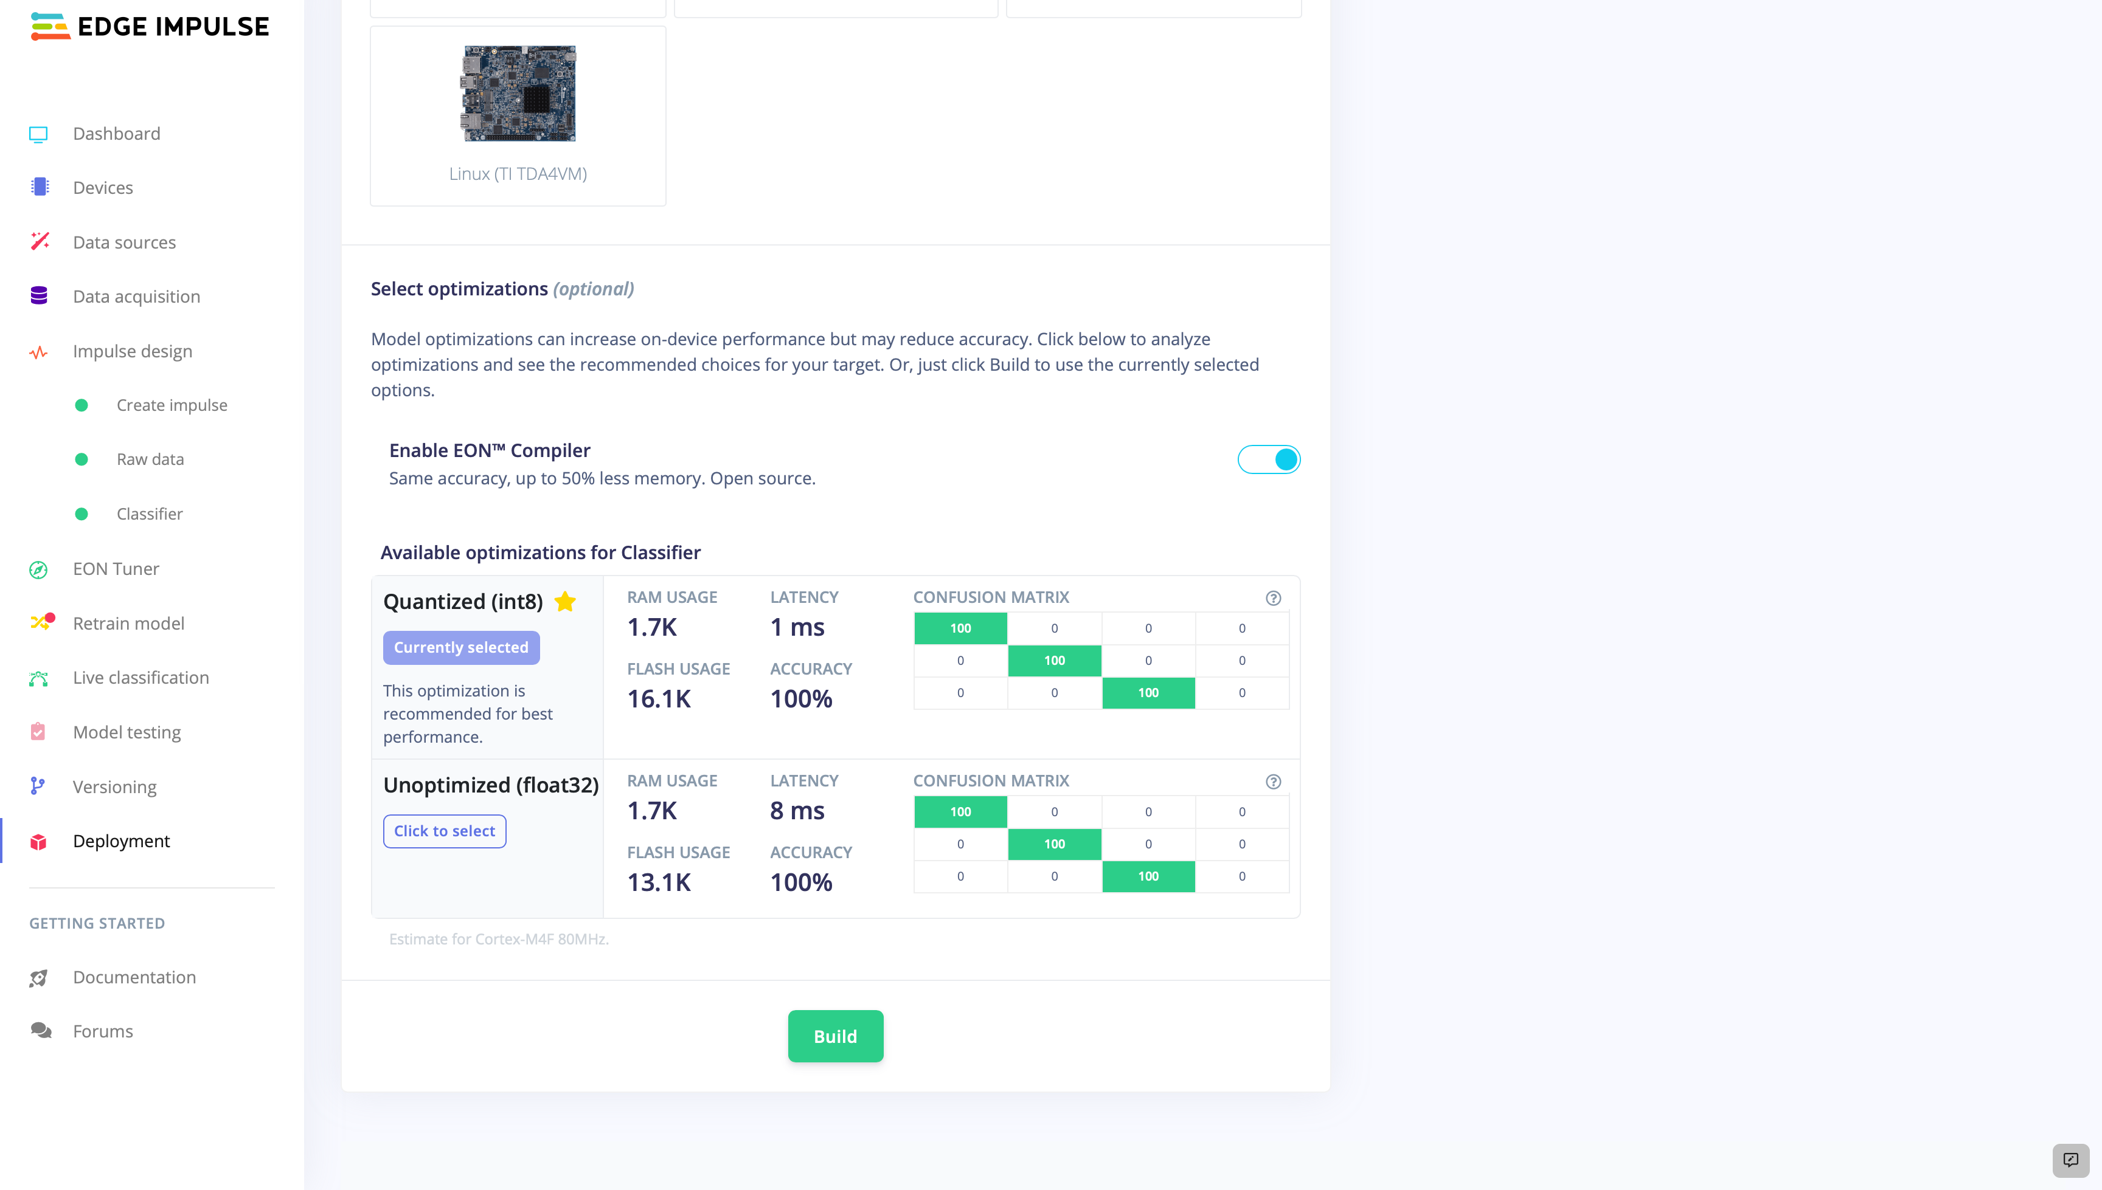
Task: Open the Model testing page
Action: 127,732
